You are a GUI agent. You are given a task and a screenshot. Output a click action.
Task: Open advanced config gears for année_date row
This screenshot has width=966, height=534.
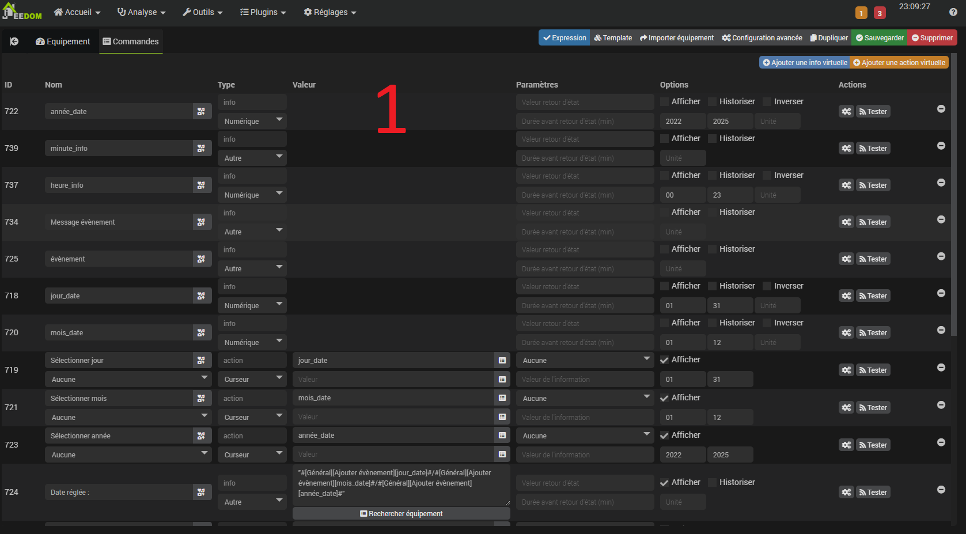tap(846, 112)
